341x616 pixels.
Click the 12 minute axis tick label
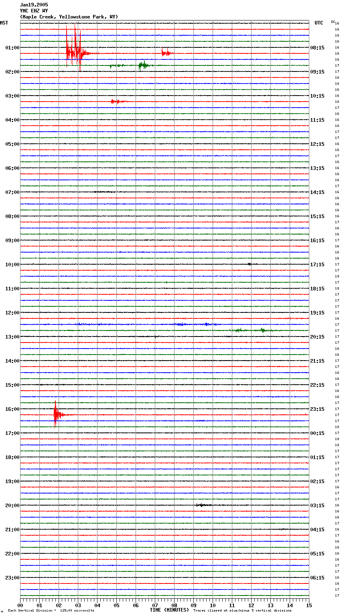pyautogui.click(x=251, y=605)
